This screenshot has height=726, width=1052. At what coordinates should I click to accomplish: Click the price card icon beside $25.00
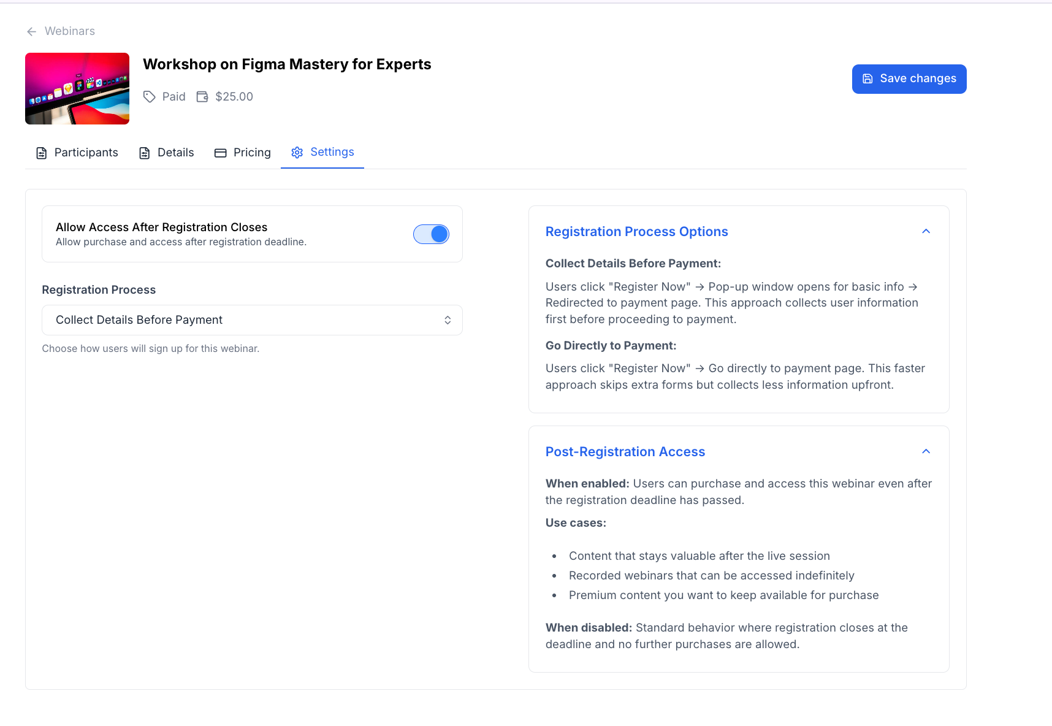[202, 96]
